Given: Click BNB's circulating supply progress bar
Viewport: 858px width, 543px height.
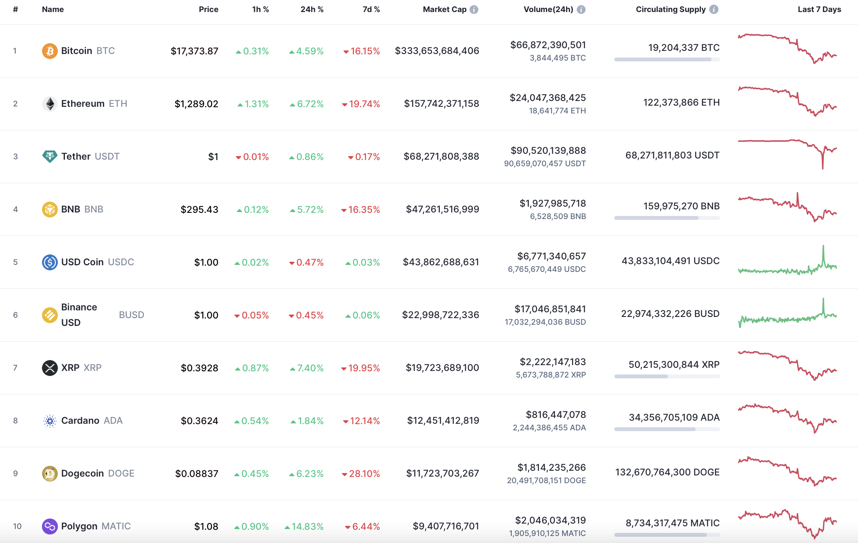Looking at the screenshot, I should pyautogui.click(x=666, y=218).
